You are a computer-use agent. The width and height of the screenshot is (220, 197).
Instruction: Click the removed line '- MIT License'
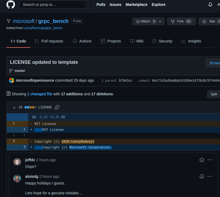[113, 124]
